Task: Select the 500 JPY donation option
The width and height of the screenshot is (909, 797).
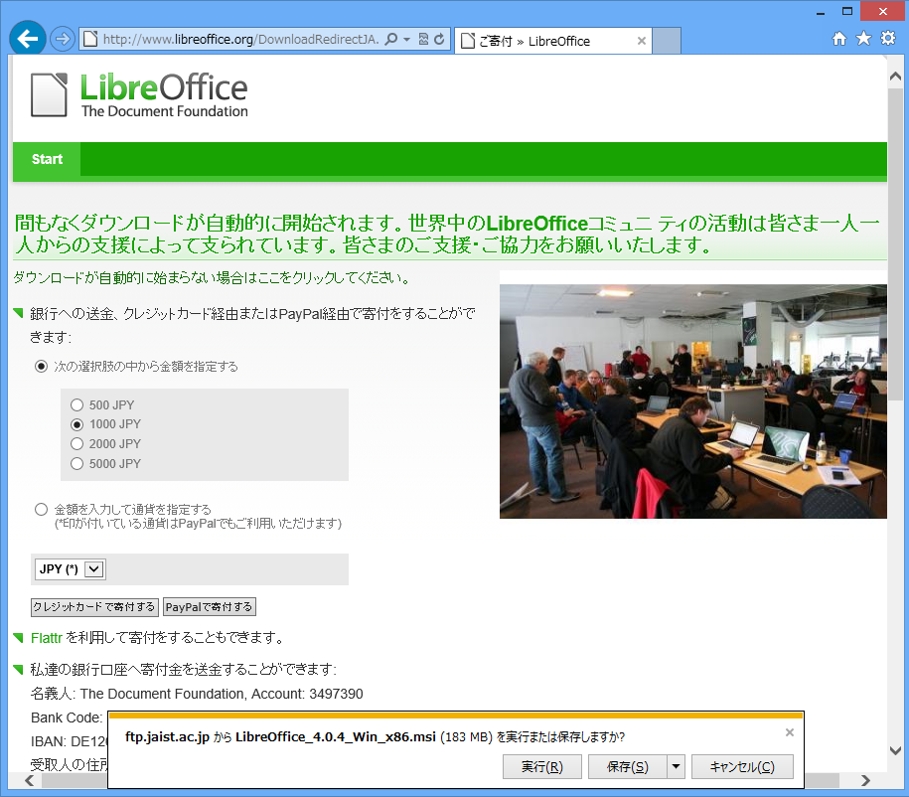Action: [76, 405]
